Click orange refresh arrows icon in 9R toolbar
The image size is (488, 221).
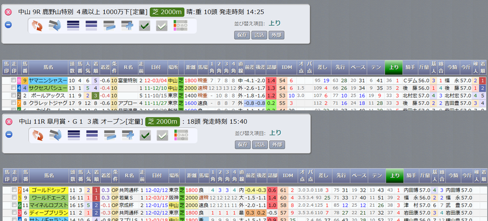point(37,26)
